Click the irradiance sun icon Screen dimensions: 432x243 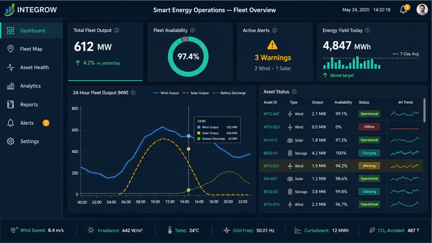(x=91, y=230)
